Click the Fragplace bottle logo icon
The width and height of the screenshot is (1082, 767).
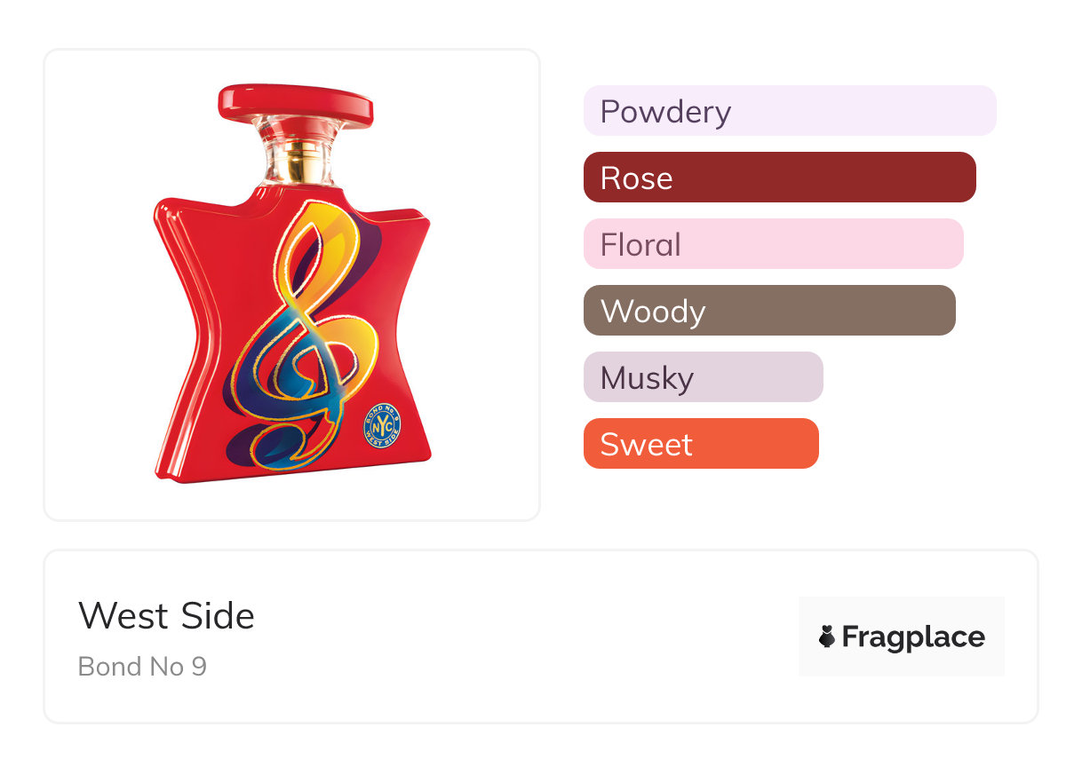click(x=827, y=637)
